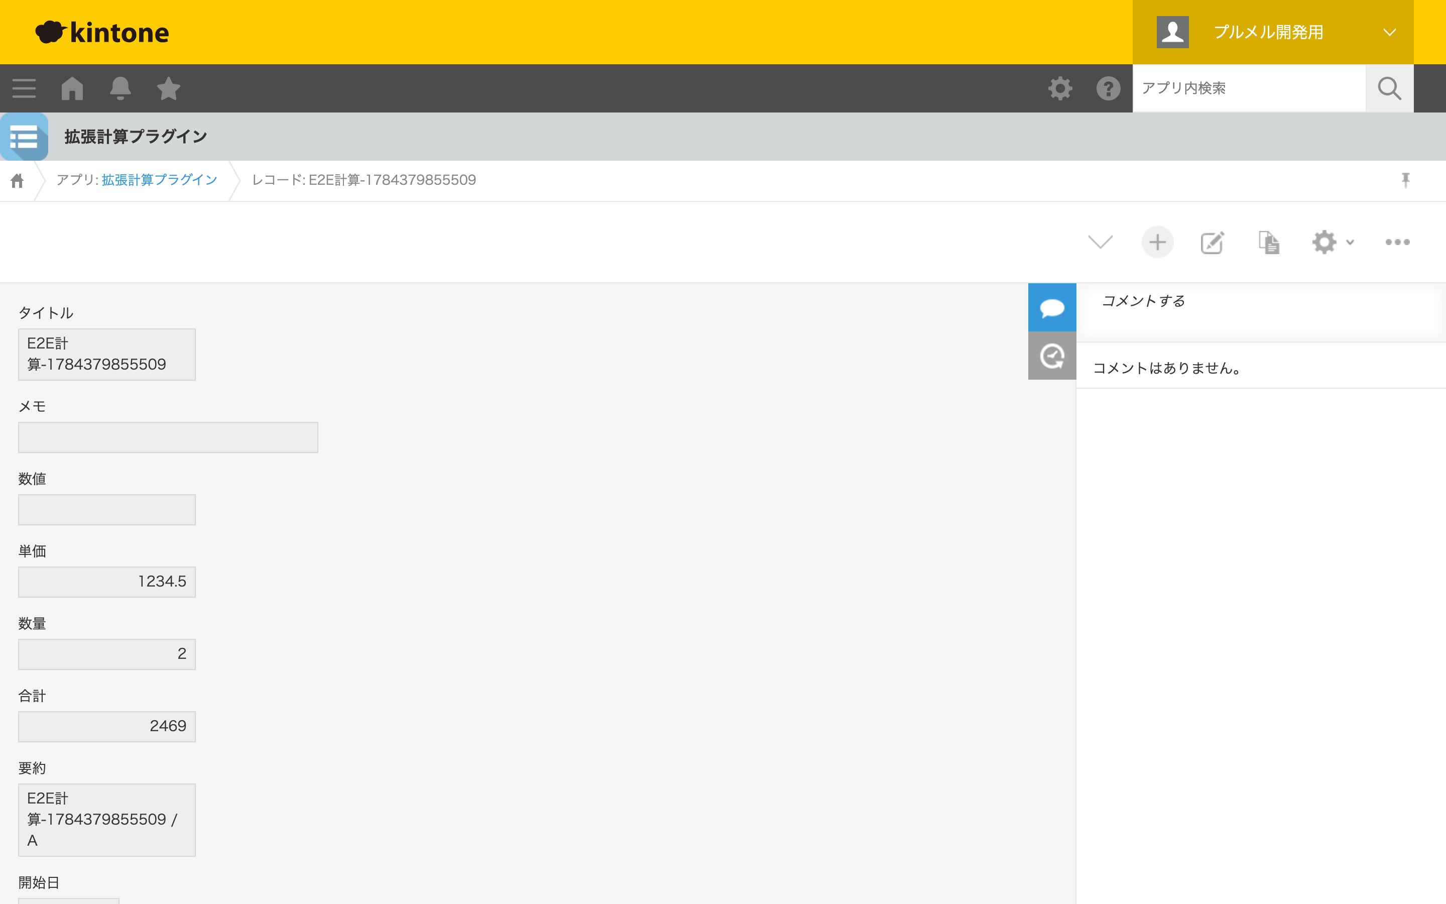Open the bookmarks star icon
Viewport: 1446px width, 904px height.
[x=169, y=88]
